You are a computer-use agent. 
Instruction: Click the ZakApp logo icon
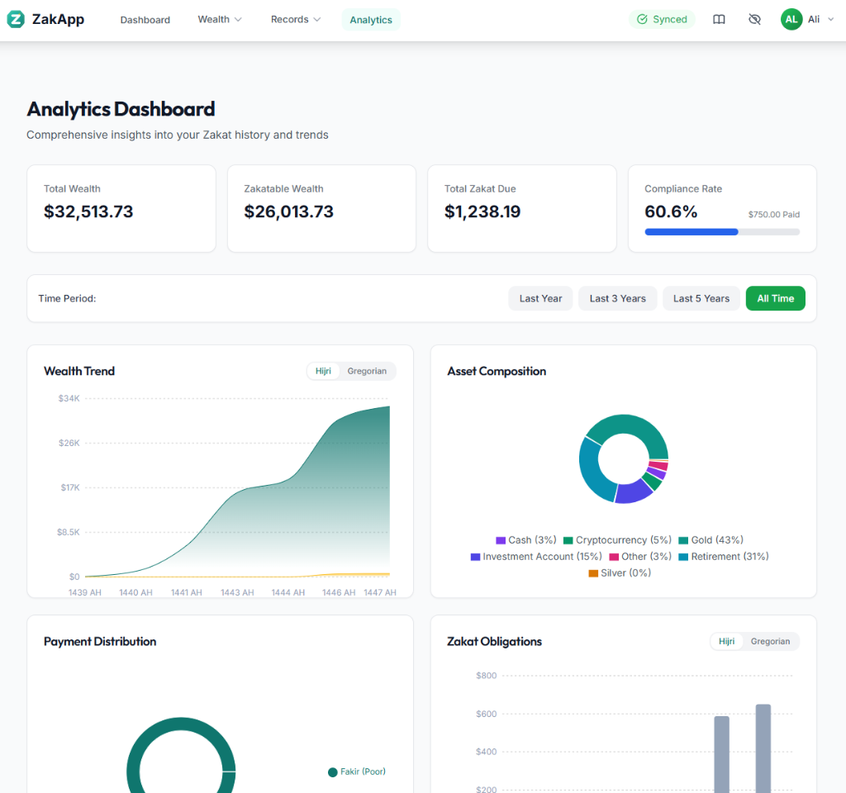[x=15, y=19]
